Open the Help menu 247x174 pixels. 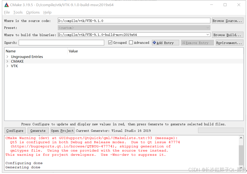[47, 12]
